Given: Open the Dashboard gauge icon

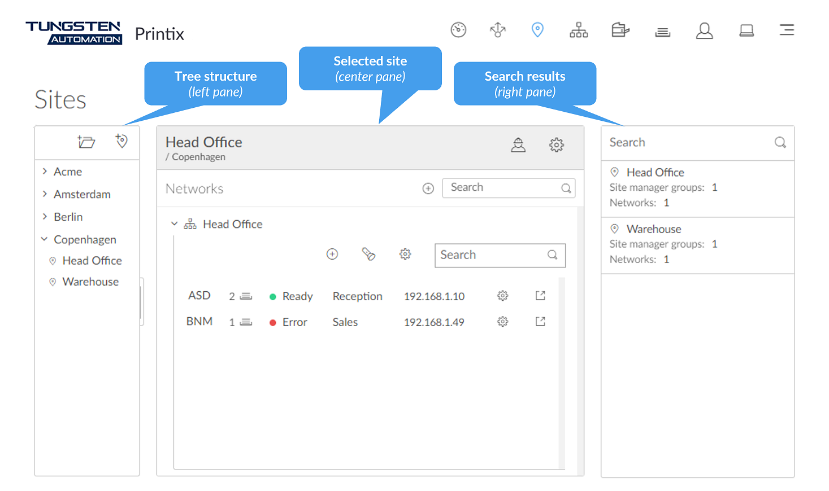Looking at the screenshot, I should click(458, 29).
